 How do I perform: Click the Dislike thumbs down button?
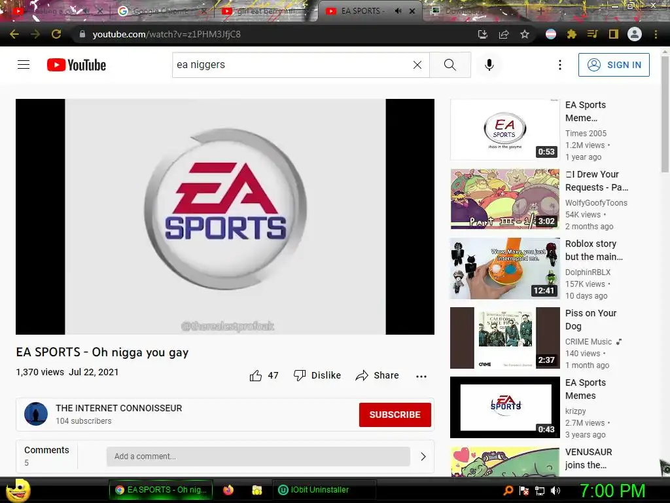317,375
